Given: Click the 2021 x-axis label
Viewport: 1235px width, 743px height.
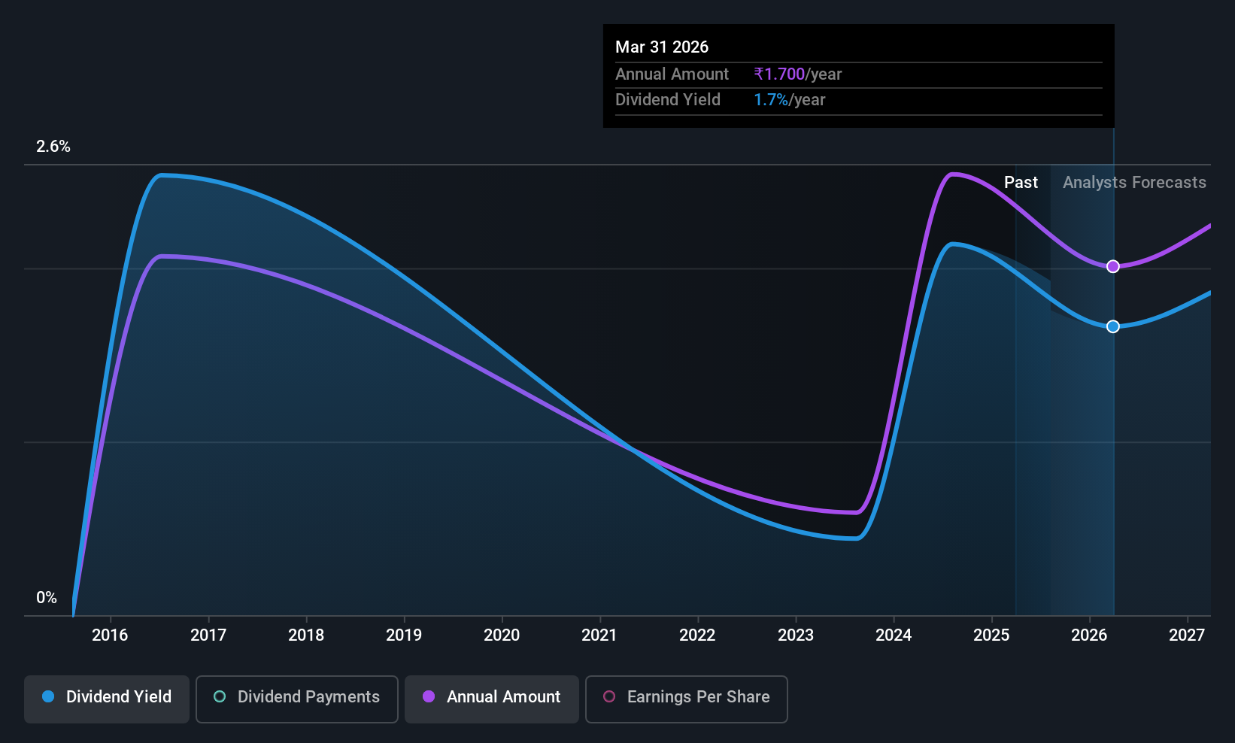Looking at the screenshot, I should [x=599, y=635].
